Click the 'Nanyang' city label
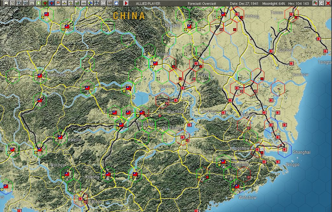This screenshot has height=212, width=332. (x=173, y=25)
